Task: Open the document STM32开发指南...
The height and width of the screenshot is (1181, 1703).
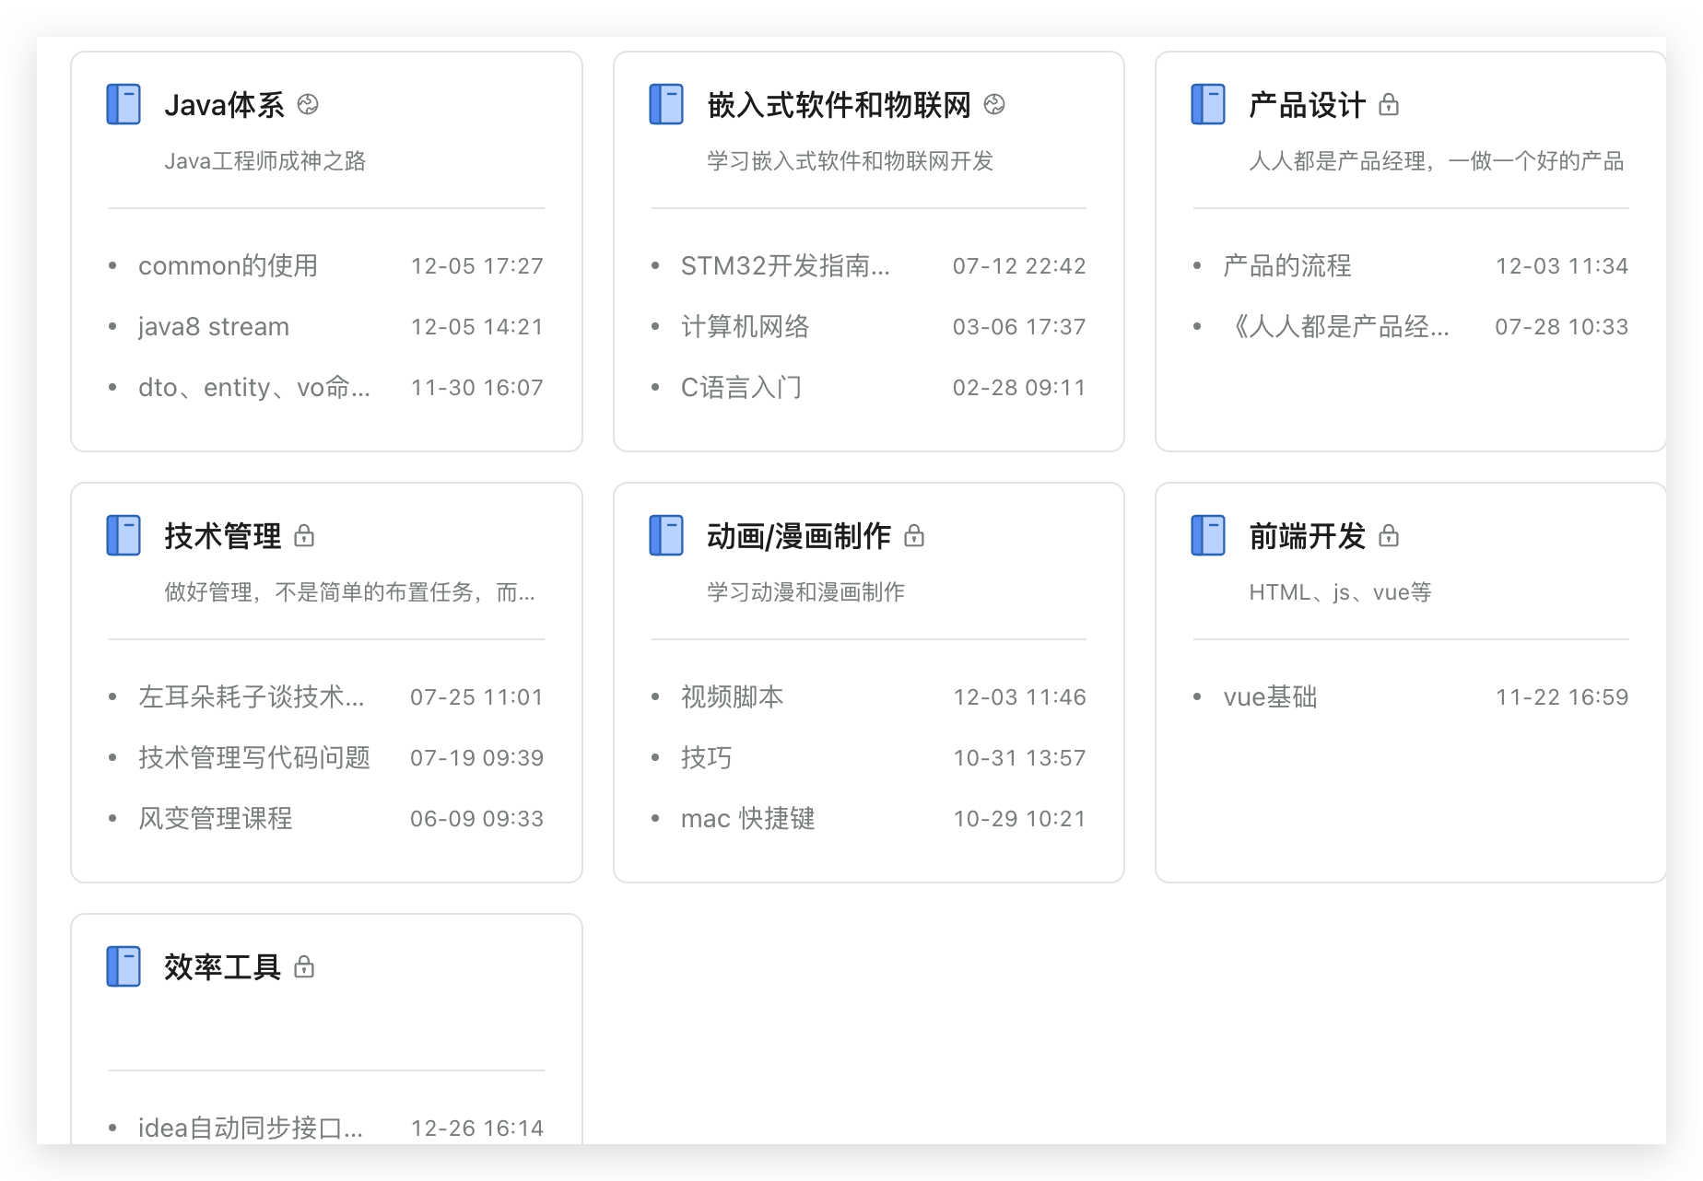Action: 785,265
